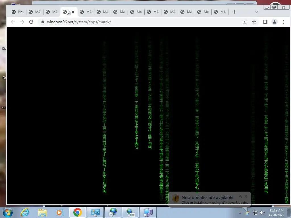The height and width of the screenshot is (218, 291).
Task: Open notification settings via the wrench icon
Action: tap(241, 196)
